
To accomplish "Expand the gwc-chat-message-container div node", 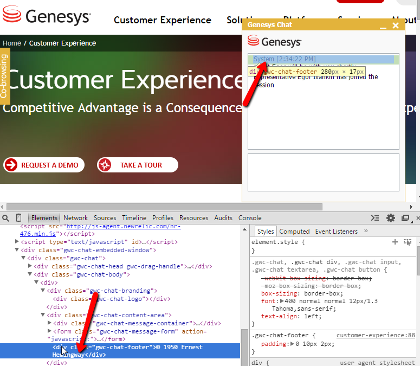I will click(50, 323).
